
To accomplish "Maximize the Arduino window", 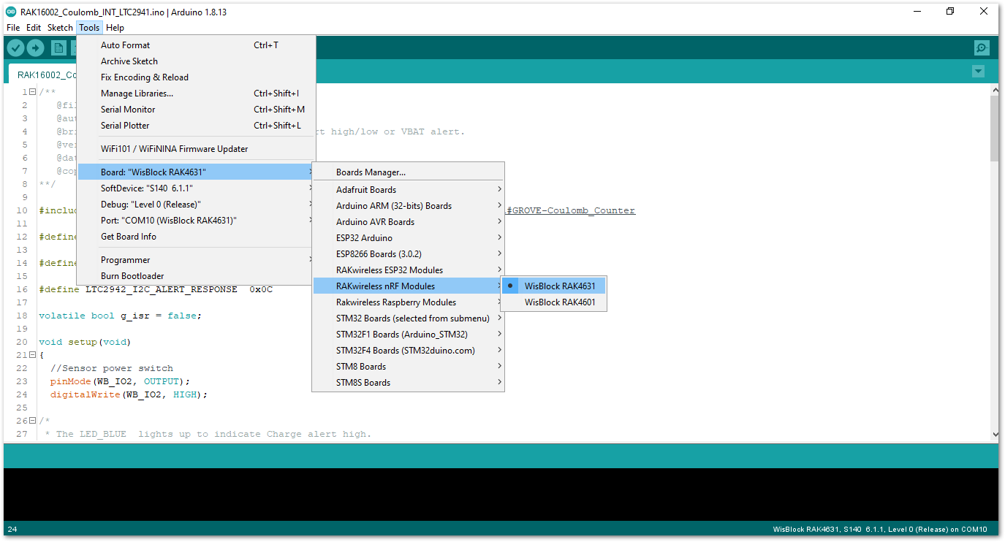I will (950, 11).
